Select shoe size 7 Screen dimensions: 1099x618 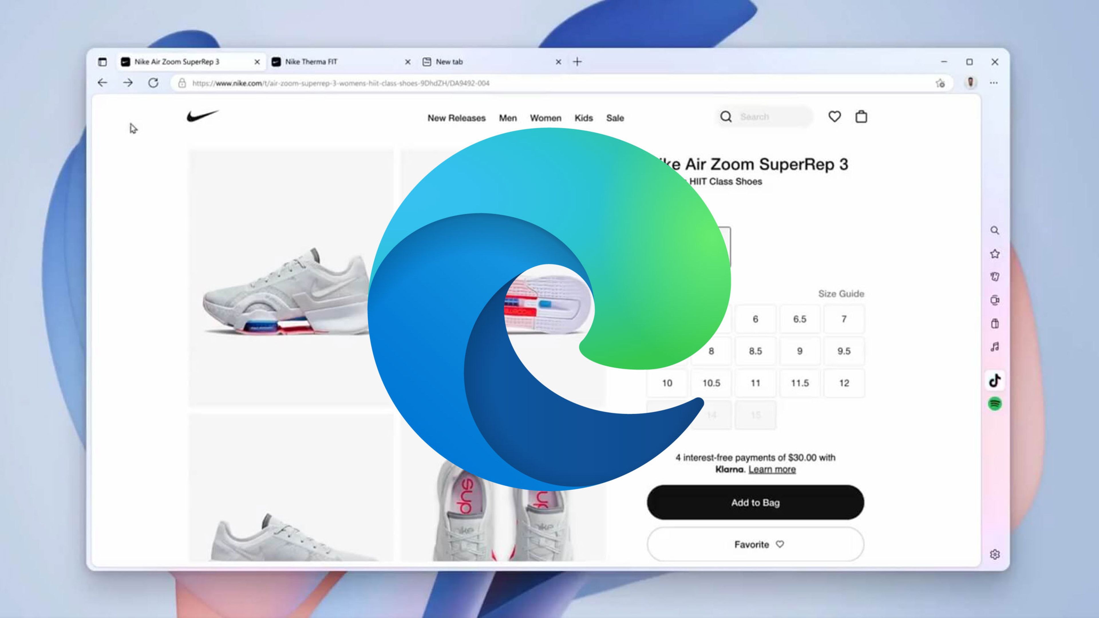[844, 319]
